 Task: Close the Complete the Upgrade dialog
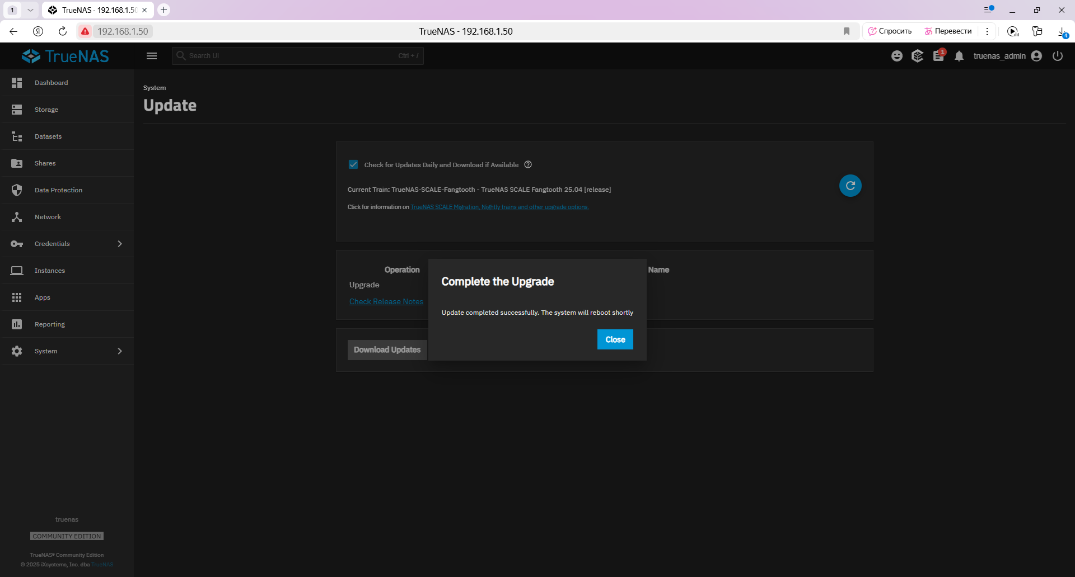tap(615, 339)
